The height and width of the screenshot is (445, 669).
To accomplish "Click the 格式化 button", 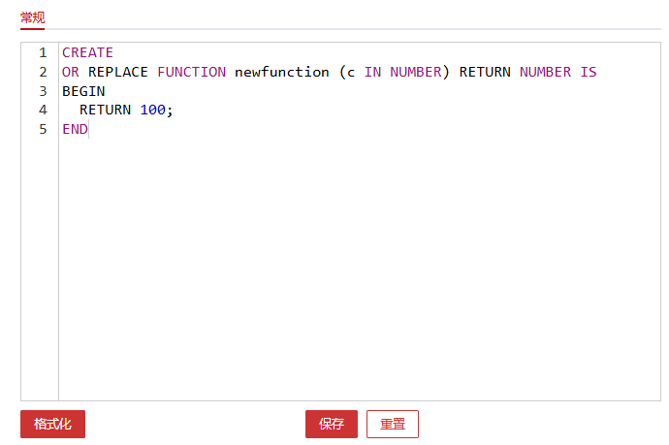I will [52, 424].
